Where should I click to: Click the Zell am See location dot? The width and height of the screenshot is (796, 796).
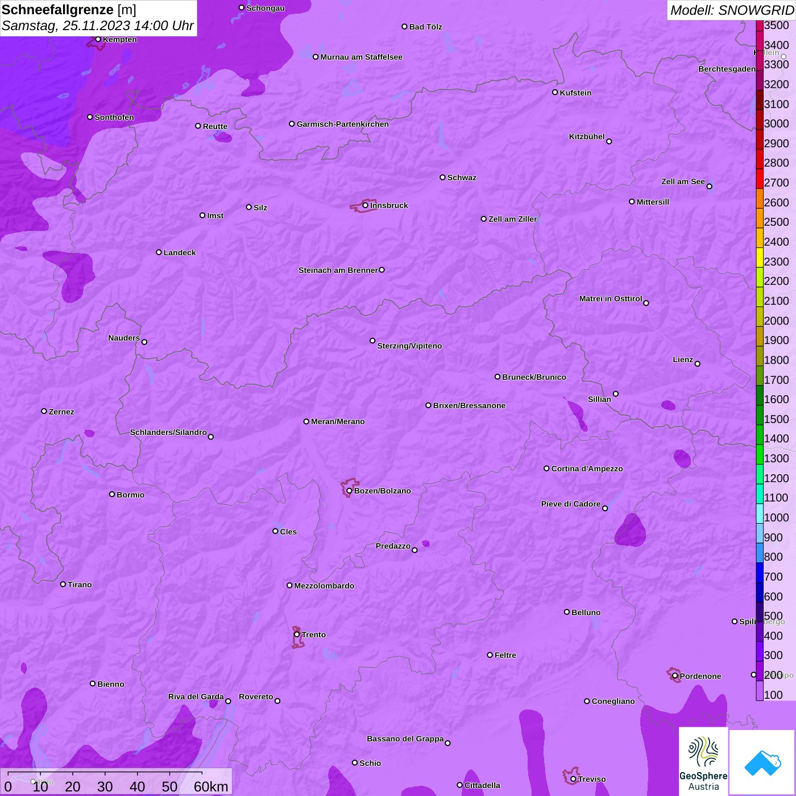pyautogui.click(x=709, y=186)
